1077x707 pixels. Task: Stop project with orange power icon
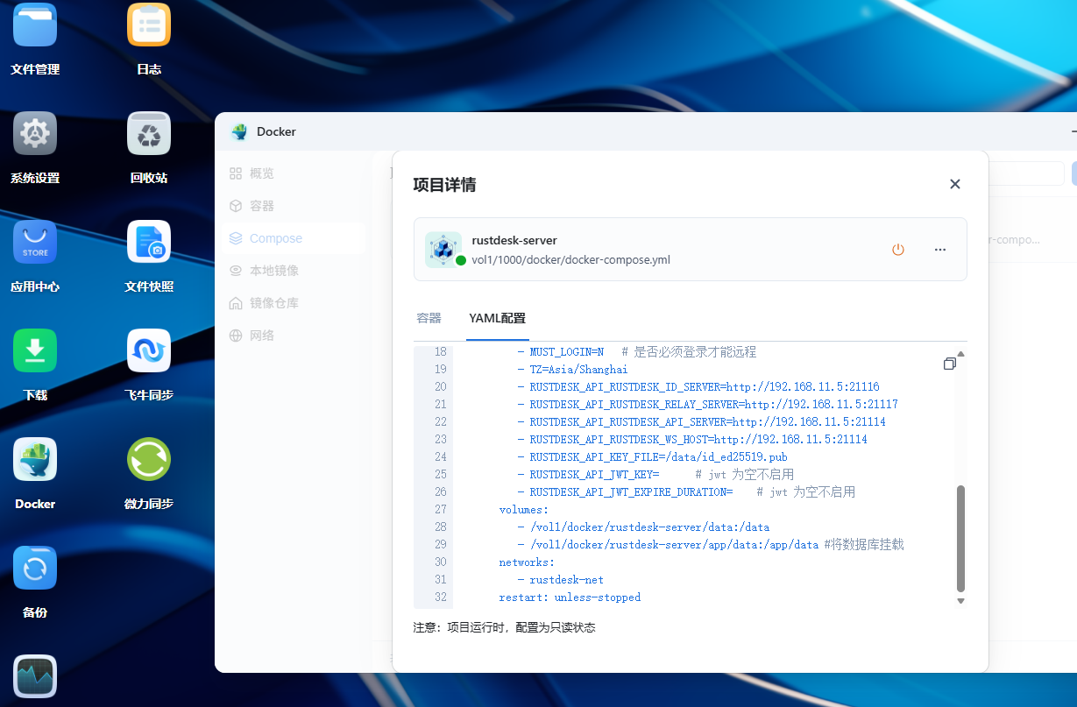tap(897, 250)
